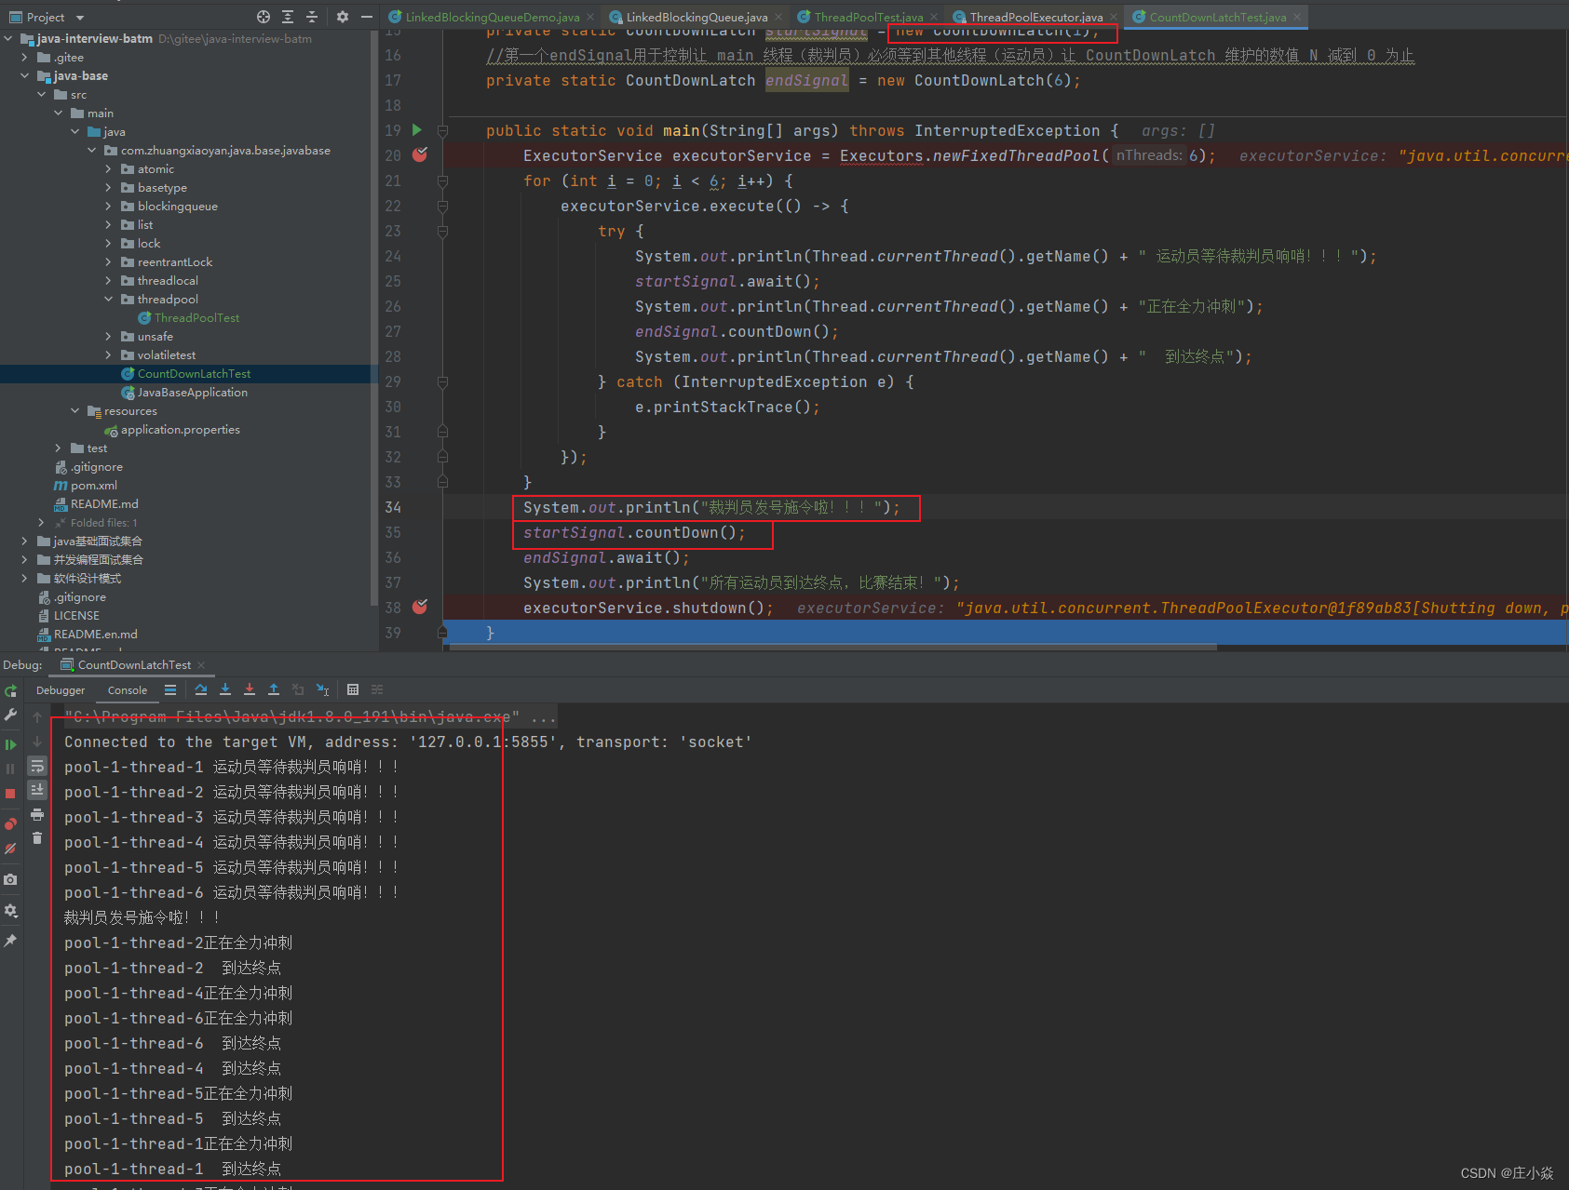Viewport: 1569px width, 1190px height.
Task: Expand the blockingqueue package
Action: click(109, 207)
